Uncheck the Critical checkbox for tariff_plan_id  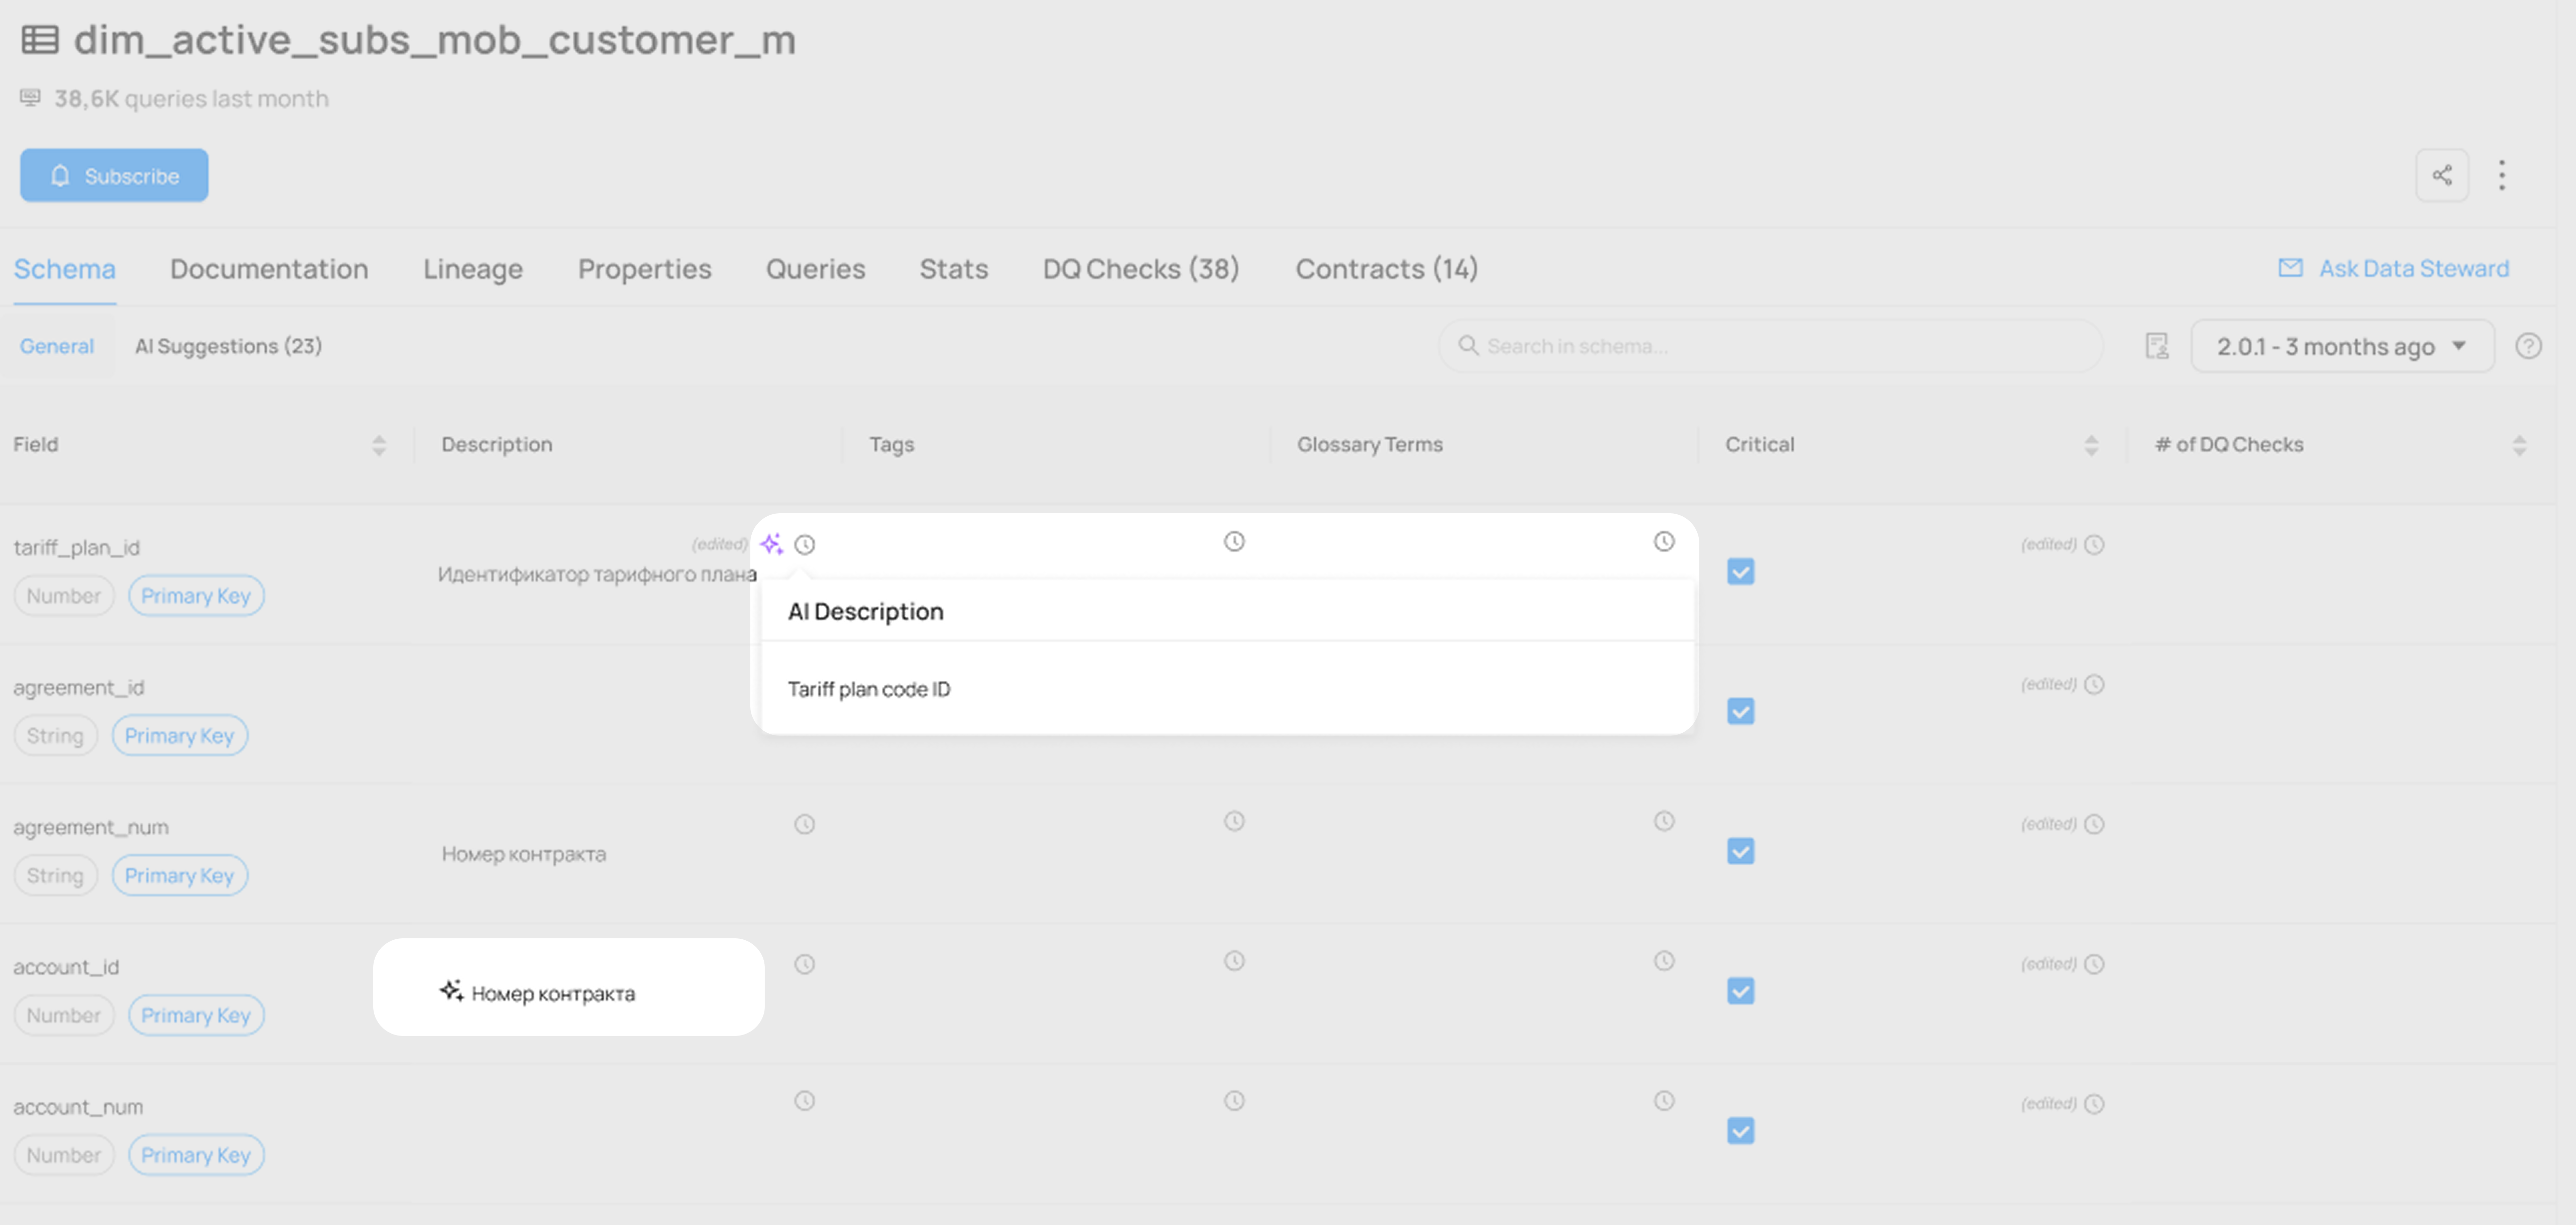[1740, 571]
